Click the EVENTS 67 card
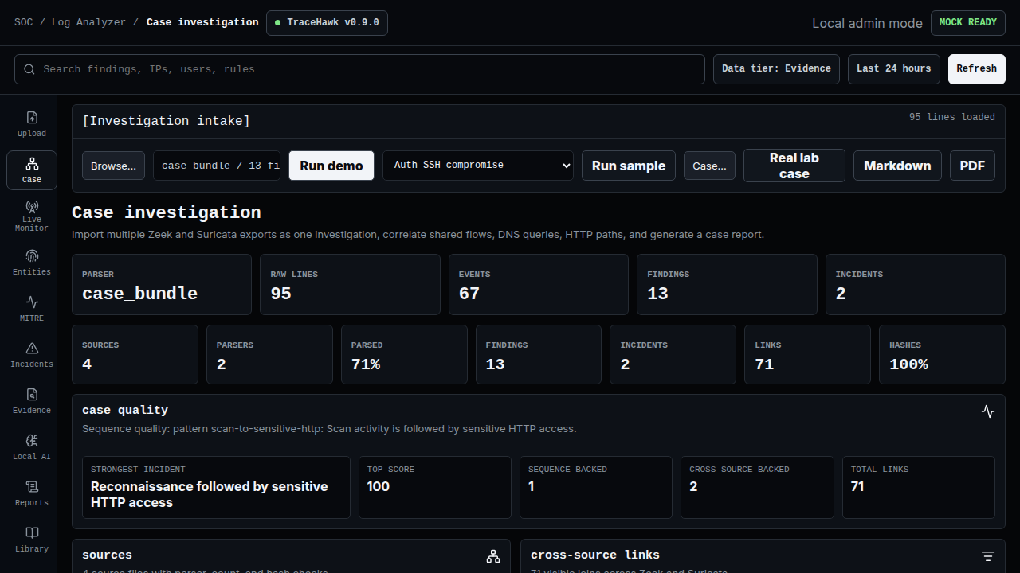Image resolution: width=1020 pixels, height=573 pixels. (x=539, y=285)
